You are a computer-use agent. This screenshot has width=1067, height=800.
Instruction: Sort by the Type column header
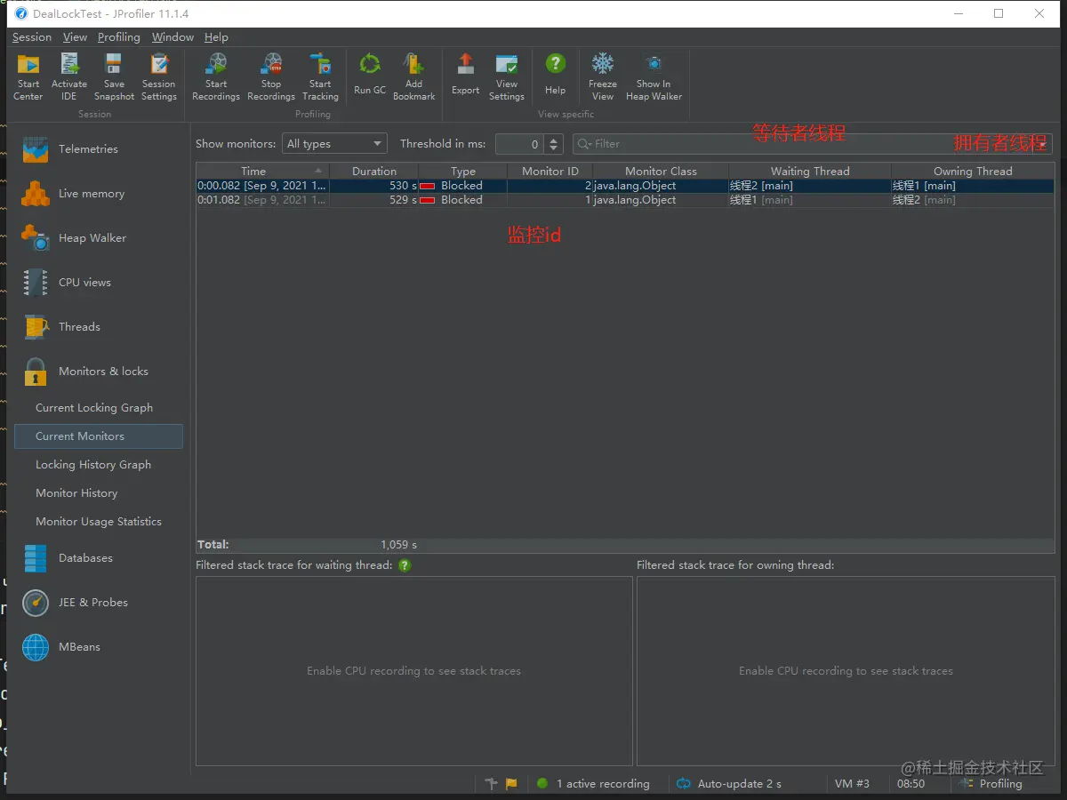(x=463, y=171)
